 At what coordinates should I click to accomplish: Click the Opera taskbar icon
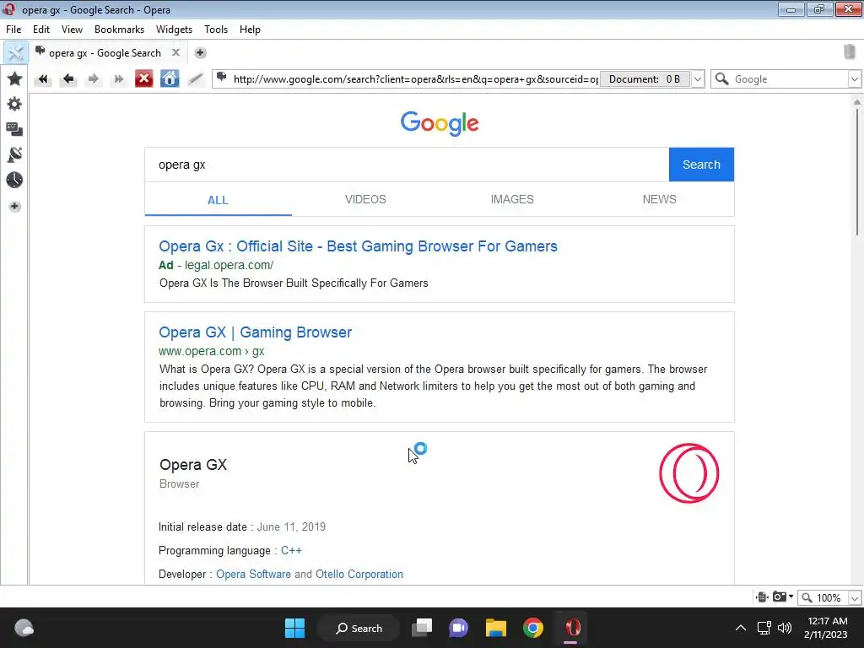[x=572, y=628]
